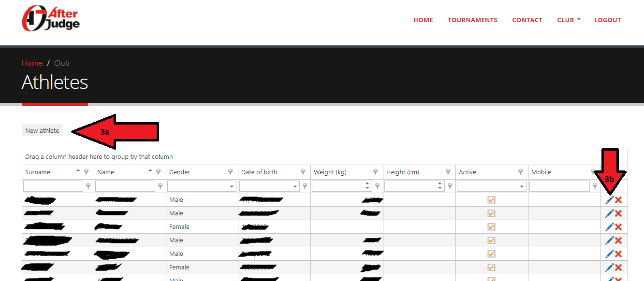Open filter pin icon in Surname header

(86, 172)
